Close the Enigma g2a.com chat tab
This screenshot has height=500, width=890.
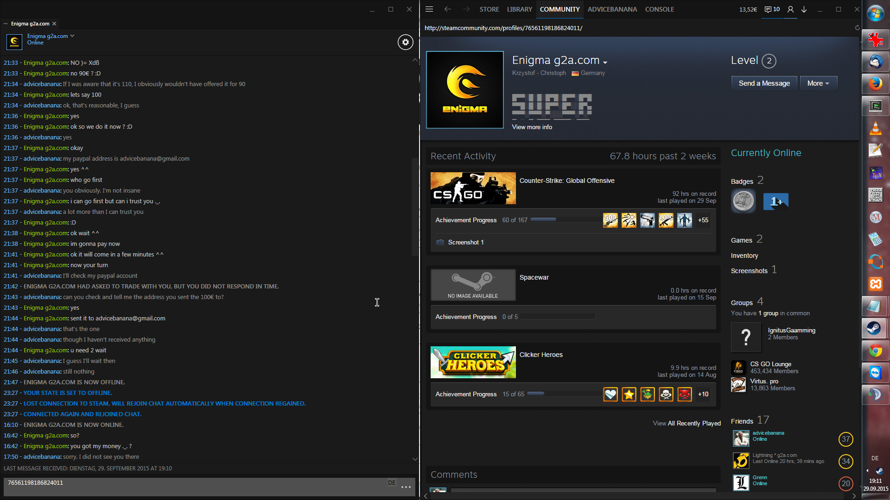coord(54,24)
